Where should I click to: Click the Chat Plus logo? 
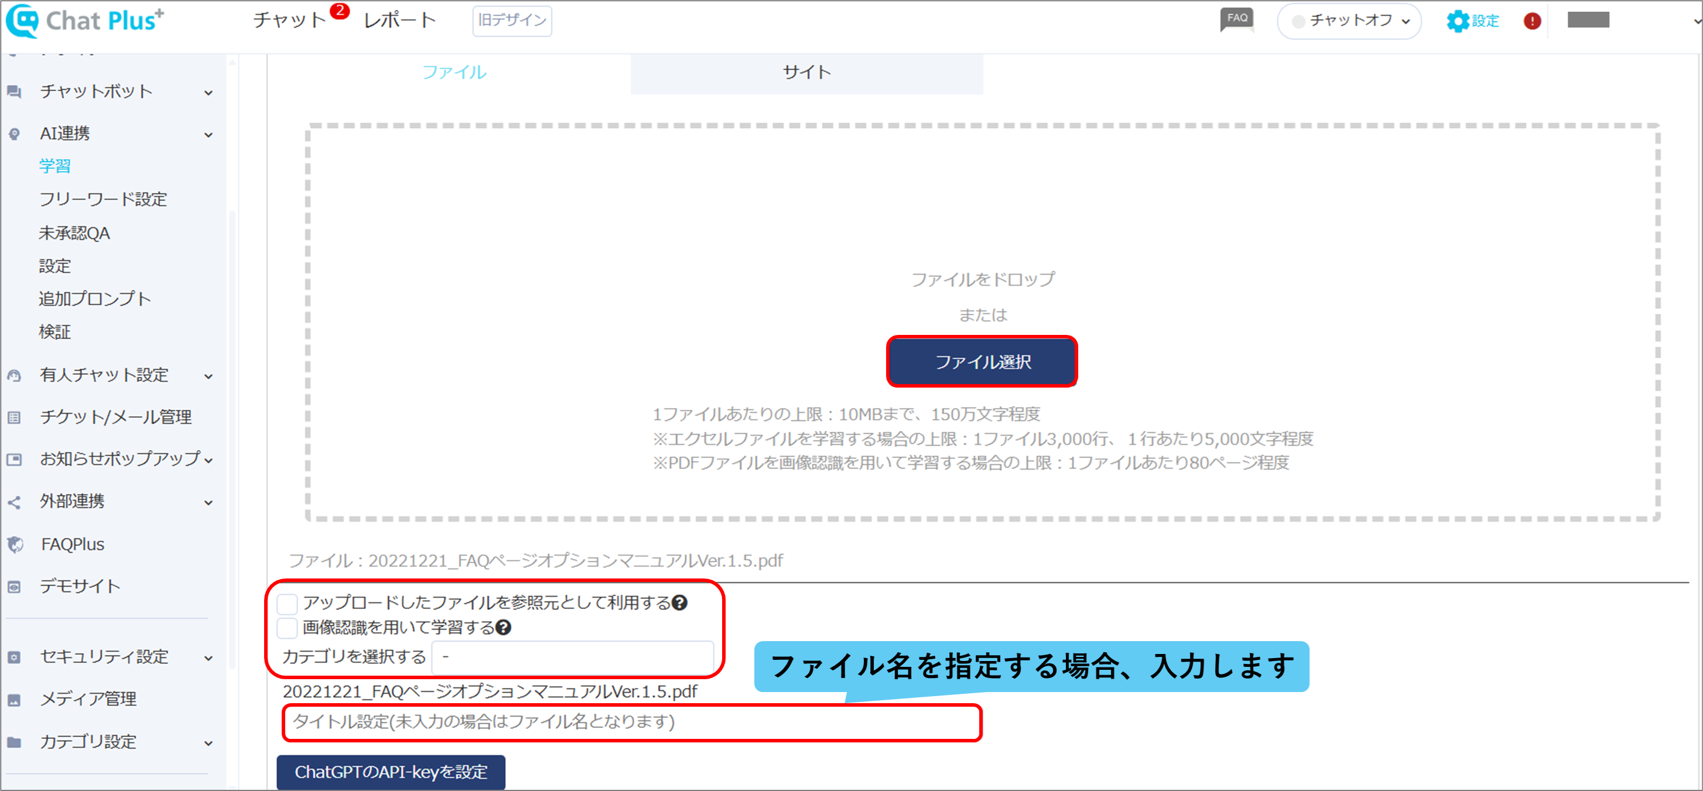pos(84,20)
